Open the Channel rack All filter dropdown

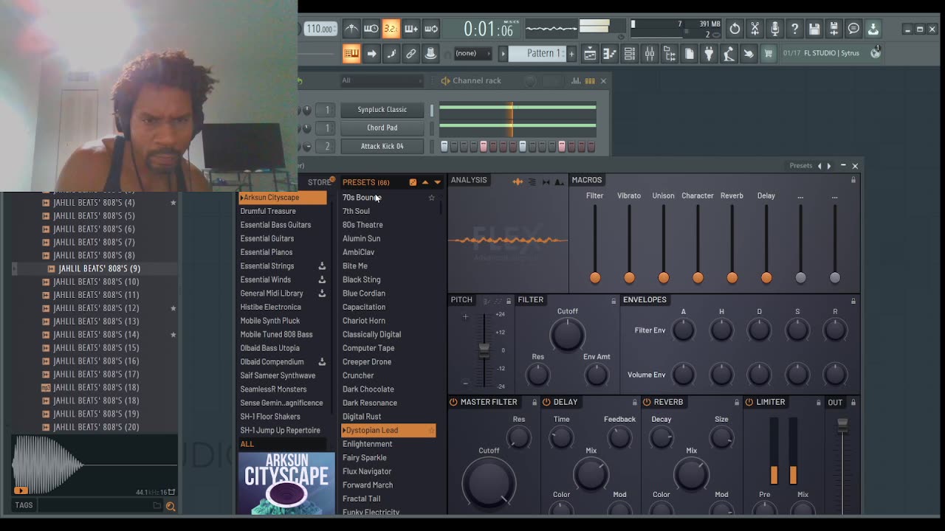(x=381, y=80)
